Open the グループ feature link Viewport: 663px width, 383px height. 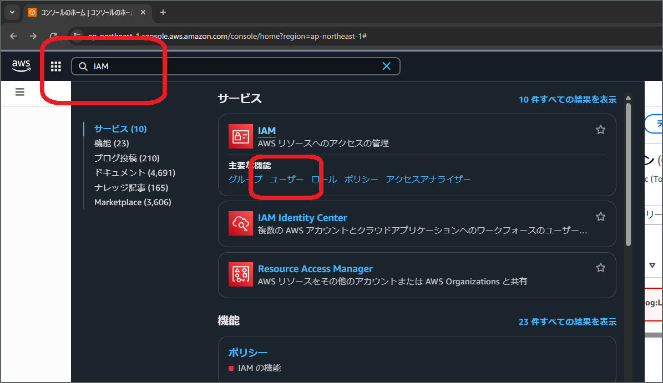(x=245, y=179)
